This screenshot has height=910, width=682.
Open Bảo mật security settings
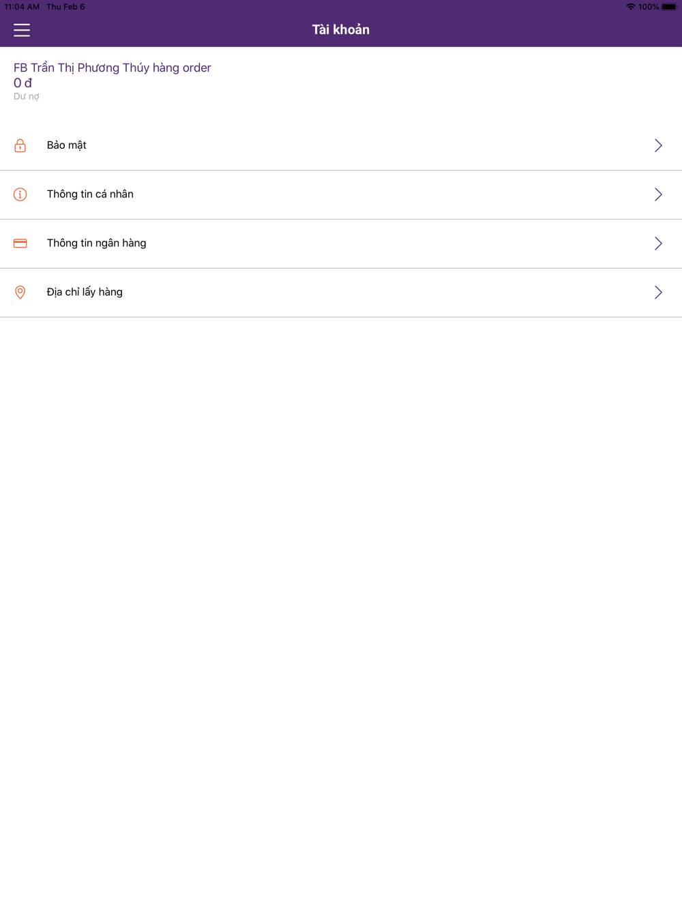tap(341, 145)
